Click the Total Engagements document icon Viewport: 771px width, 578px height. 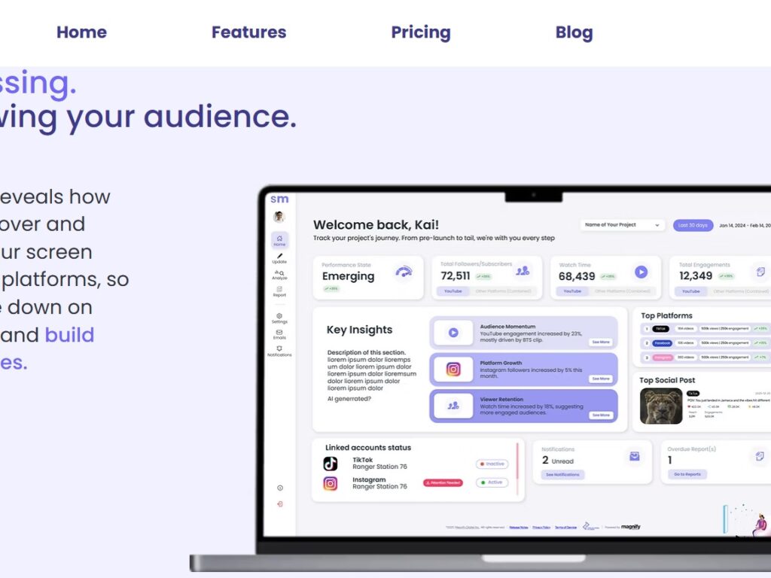click(x=760, y=272)
